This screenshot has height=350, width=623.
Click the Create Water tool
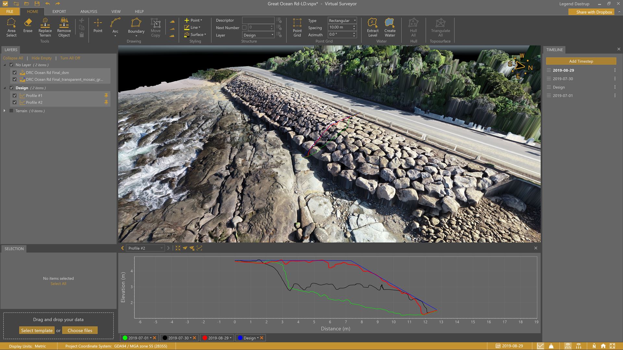point(390,27)
